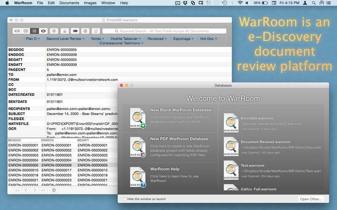Image resolution: width=337 pixels, height=210 pixels.
Task: Open Notification Center list icon
Action: point(329,3)
